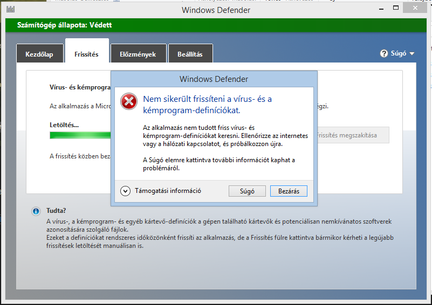Click the Súgó menu label at top right
432x305 pixels.
(399, 53)
